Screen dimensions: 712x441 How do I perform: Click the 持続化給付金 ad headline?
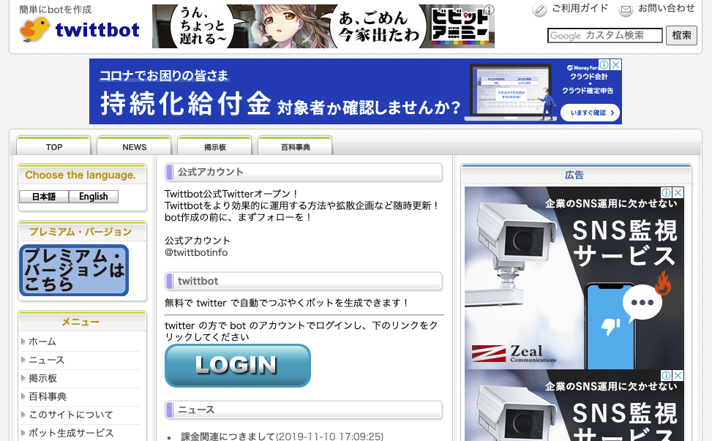(186, 103)
